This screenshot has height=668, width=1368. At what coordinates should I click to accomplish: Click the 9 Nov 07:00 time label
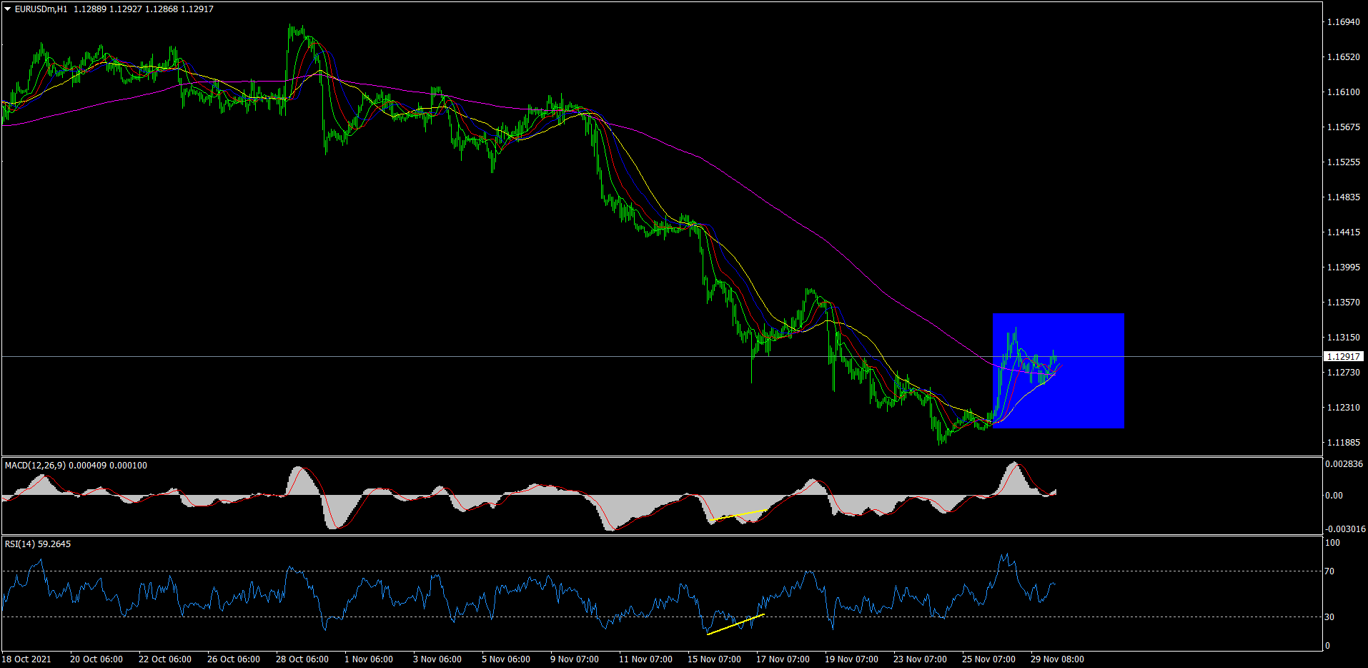575,659
